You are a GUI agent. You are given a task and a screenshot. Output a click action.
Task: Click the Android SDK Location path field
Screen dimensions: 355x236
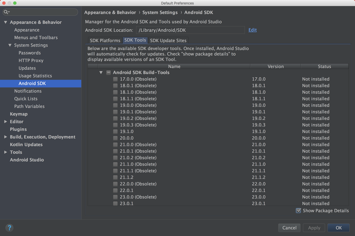190,30
